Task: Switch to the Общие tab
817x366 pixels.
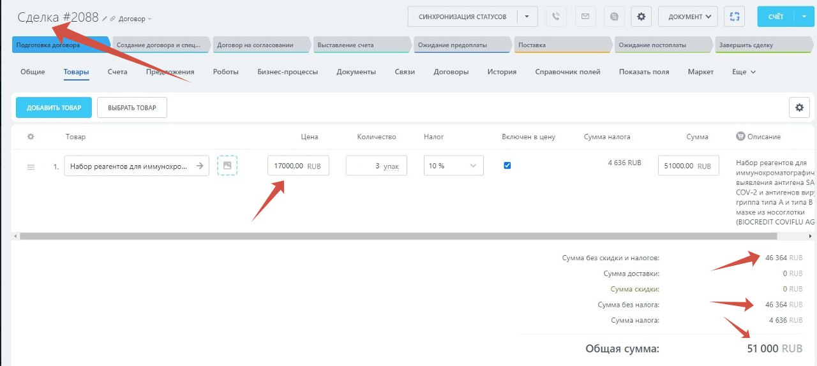Action: 33,71
